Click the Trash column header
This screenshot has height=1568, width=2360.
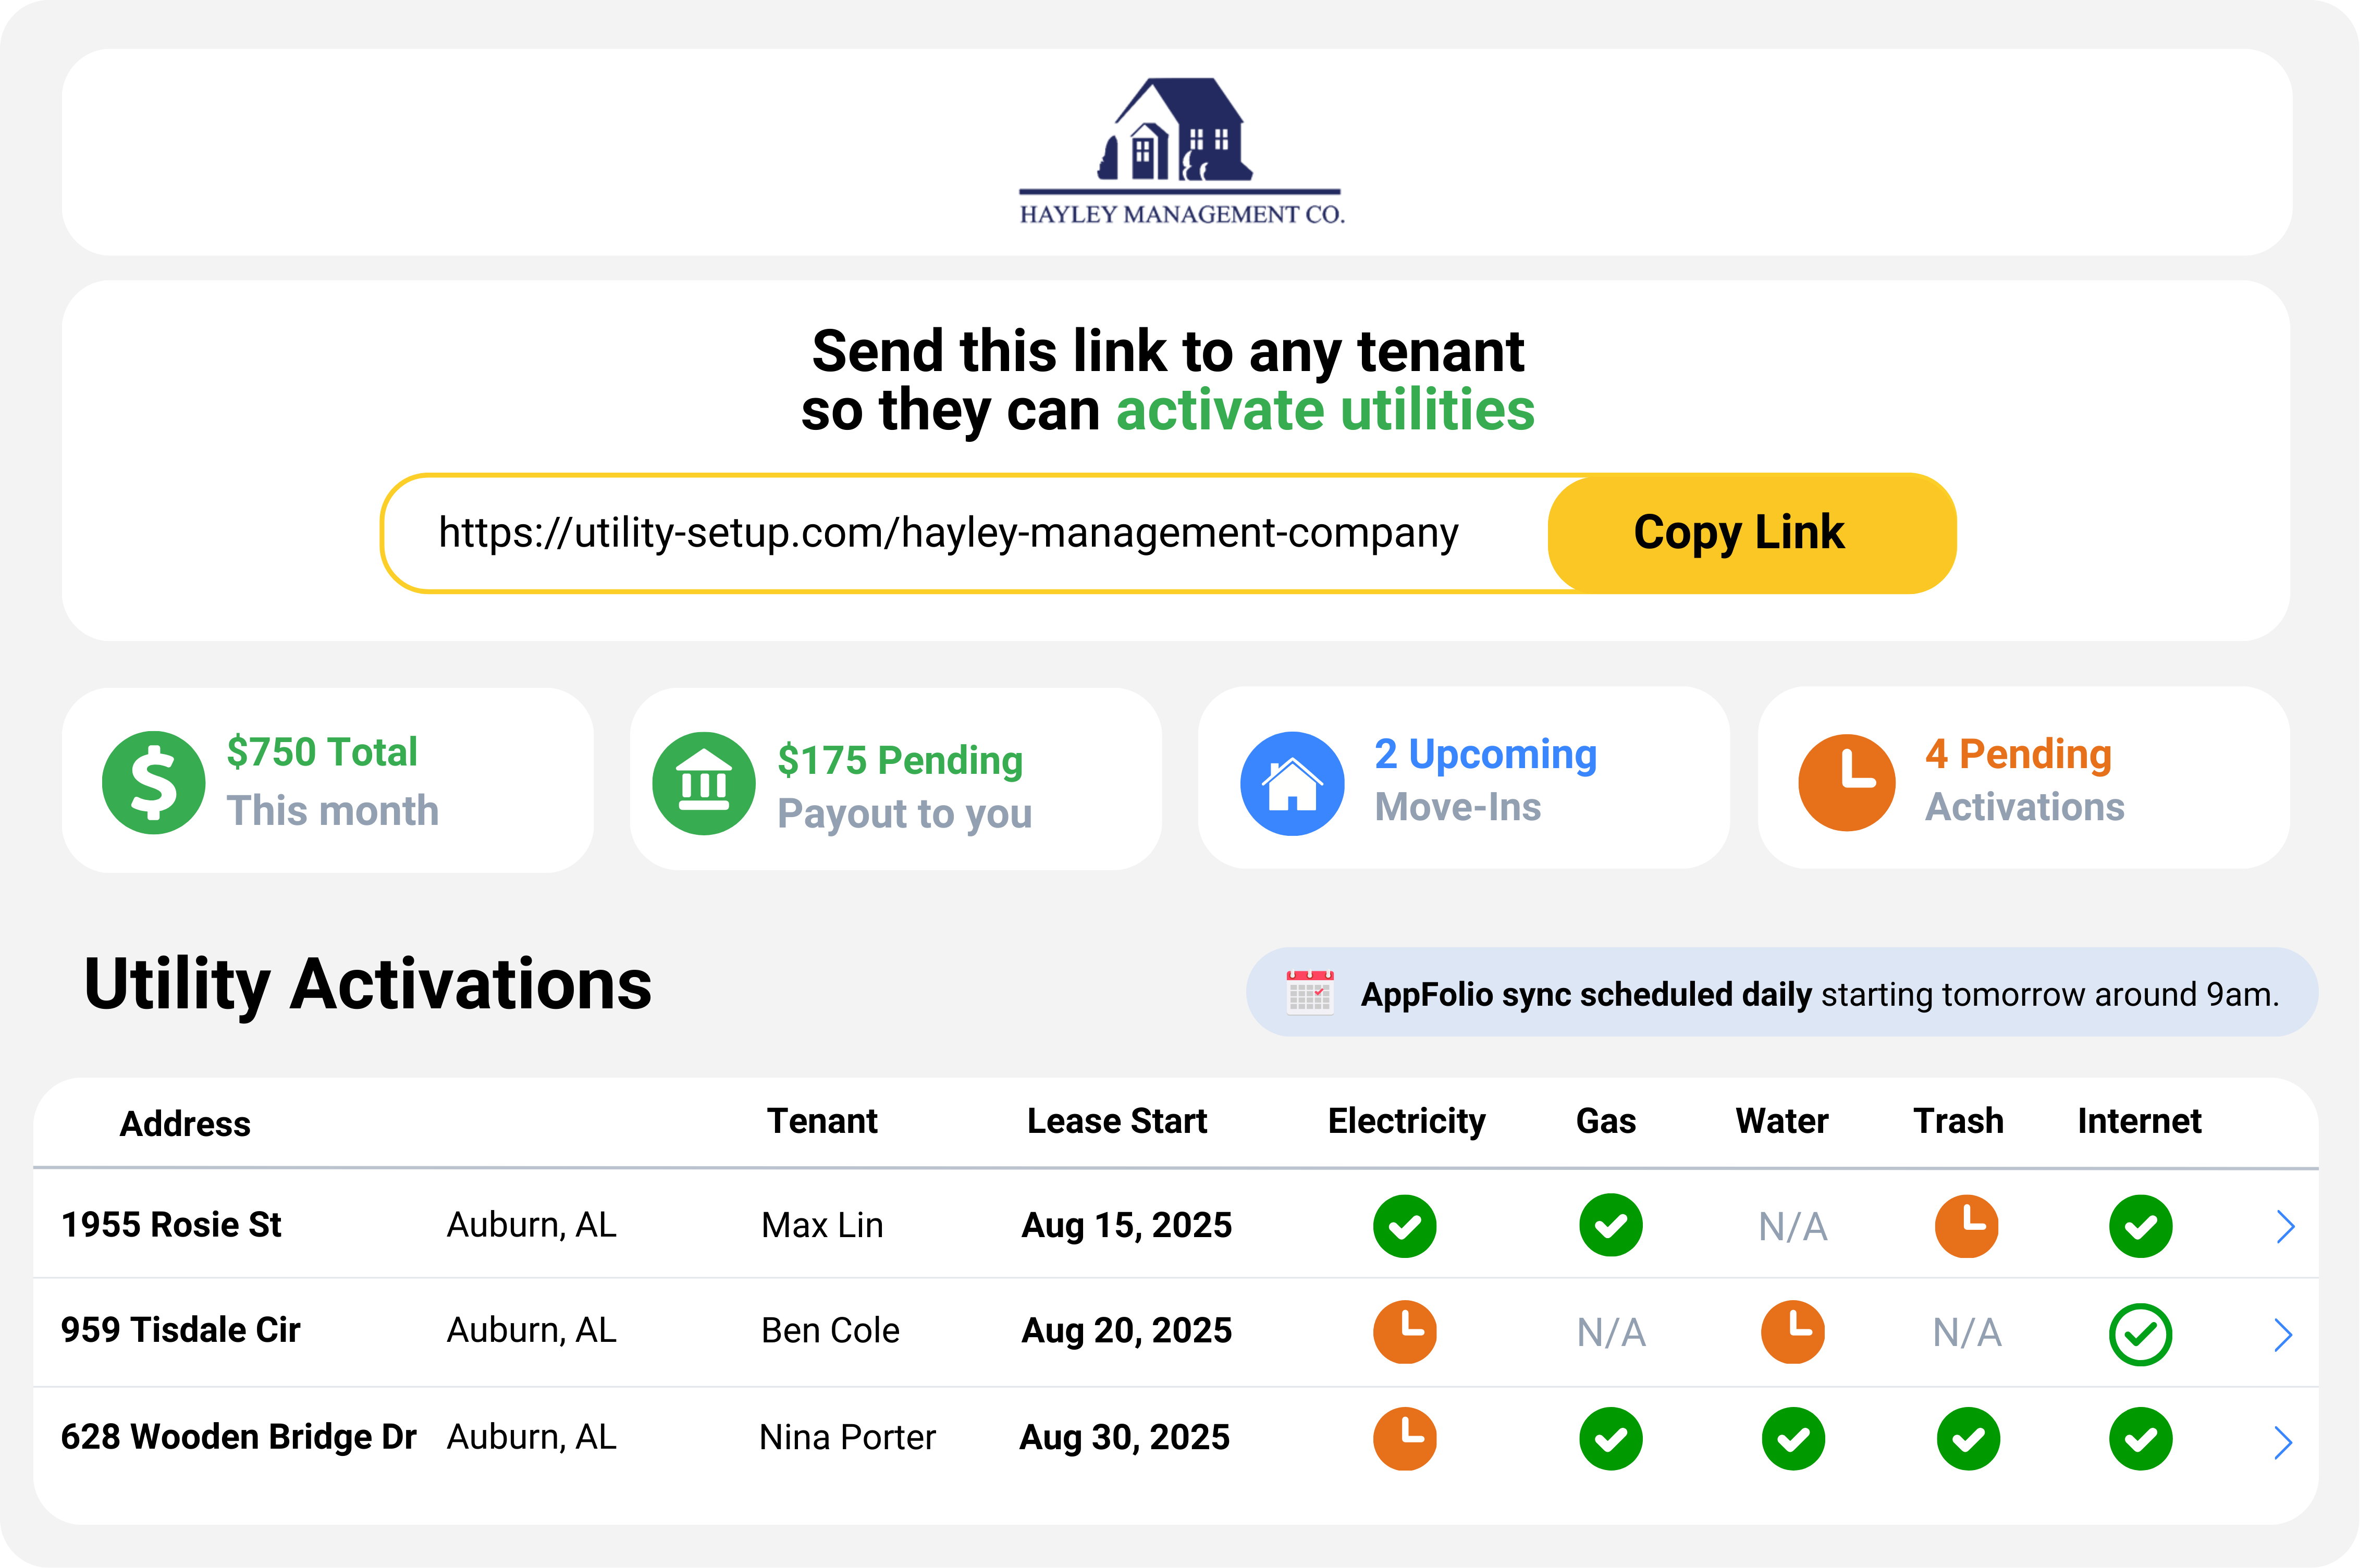[x=1958, y=1121]
